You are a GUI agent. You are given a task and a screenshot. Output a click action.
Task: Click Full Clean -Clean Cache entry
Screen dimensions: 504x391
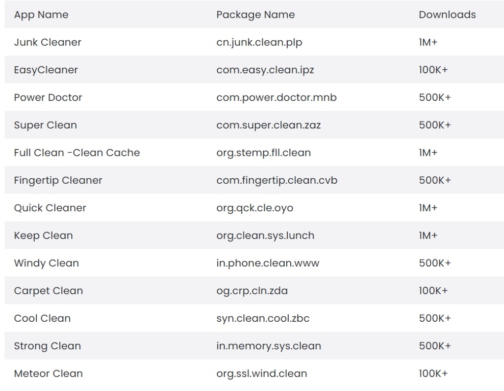[77, 153]
